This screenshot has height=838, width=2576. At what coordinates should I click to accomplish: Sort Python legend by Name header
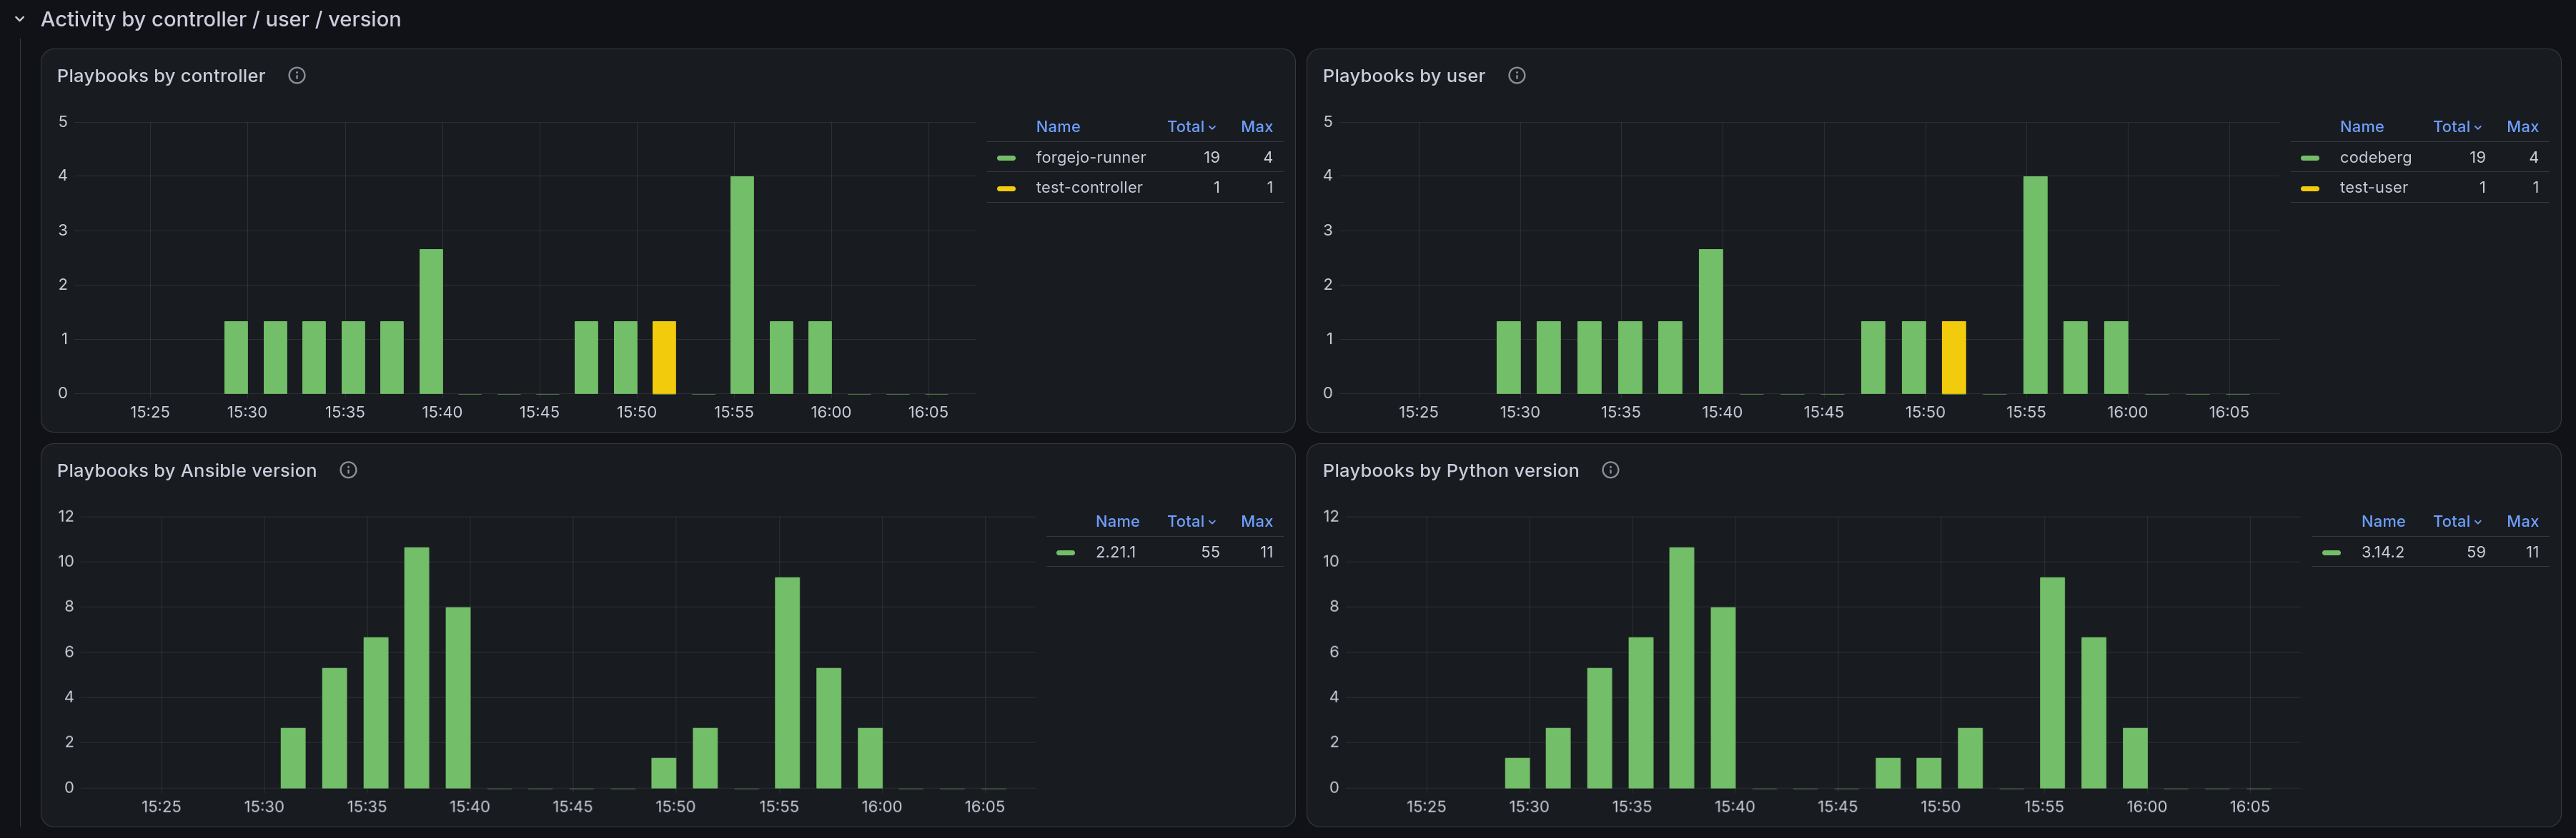2383,521
